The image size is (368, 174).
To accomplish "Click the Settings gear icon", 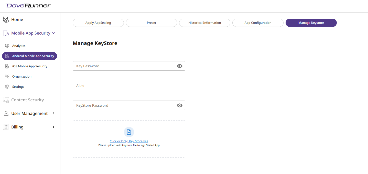I will point(7,87).
